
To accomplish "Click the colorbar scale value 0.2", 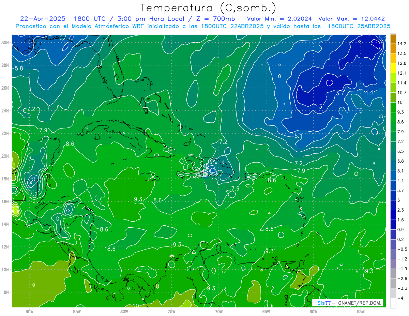I will click(x=401, y=239).
